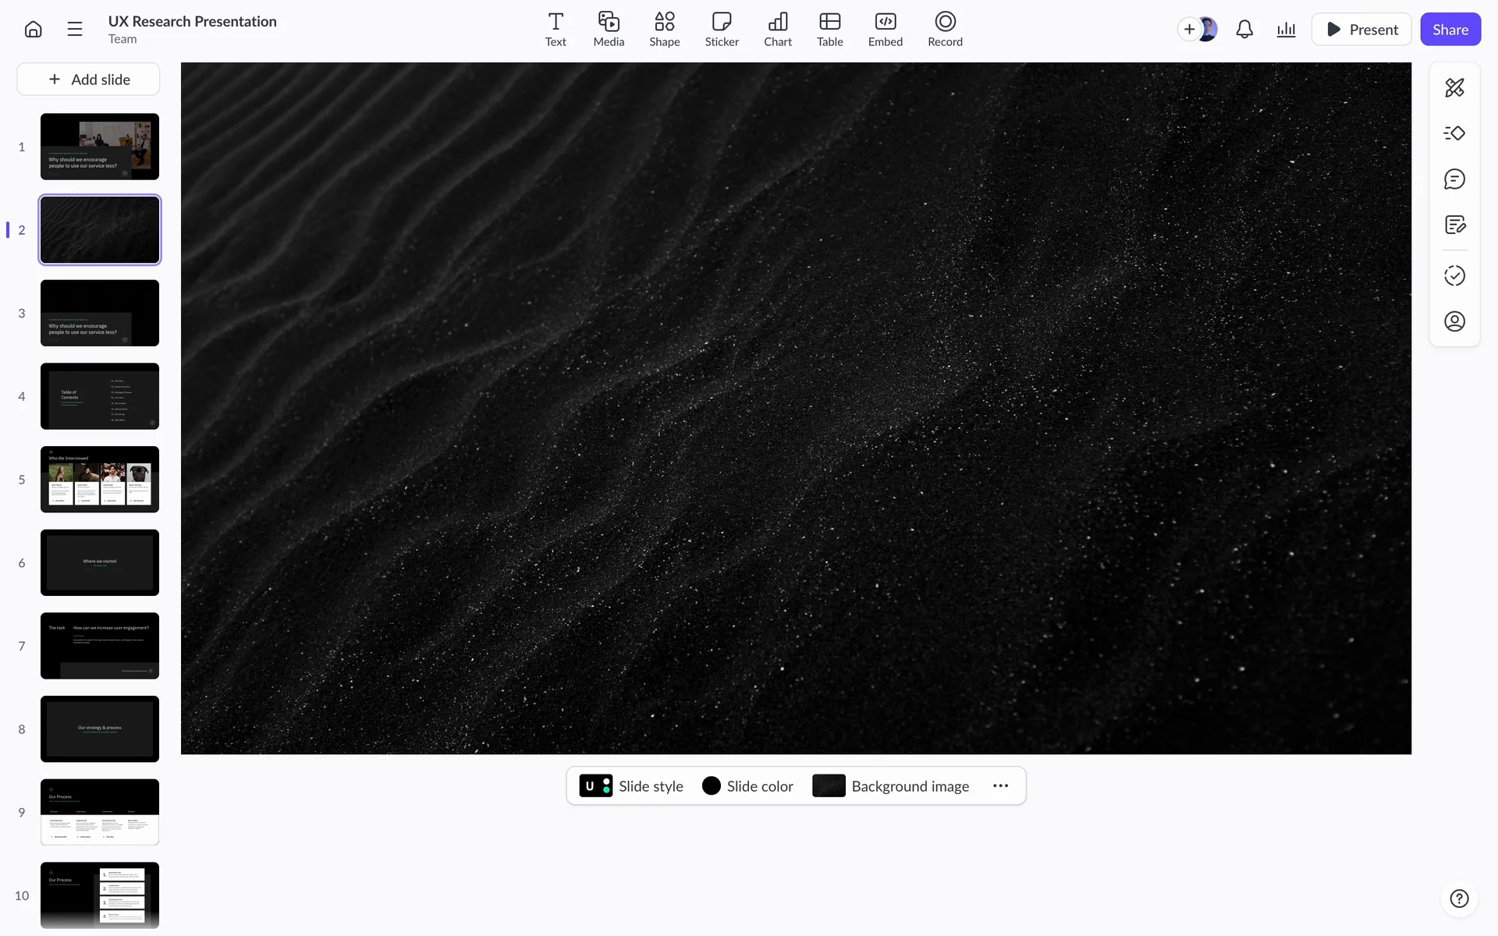
Task: Open the Comments panel
Action: pos(1454,179)
